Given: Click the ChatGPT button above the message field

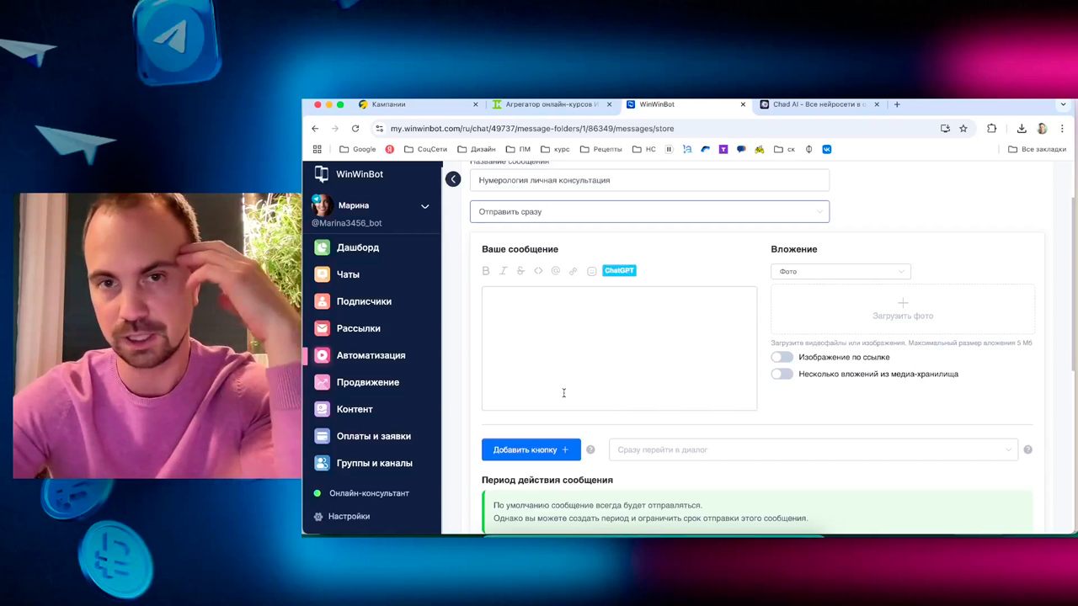Looking at the screenshot, I should tap(619, 270).
